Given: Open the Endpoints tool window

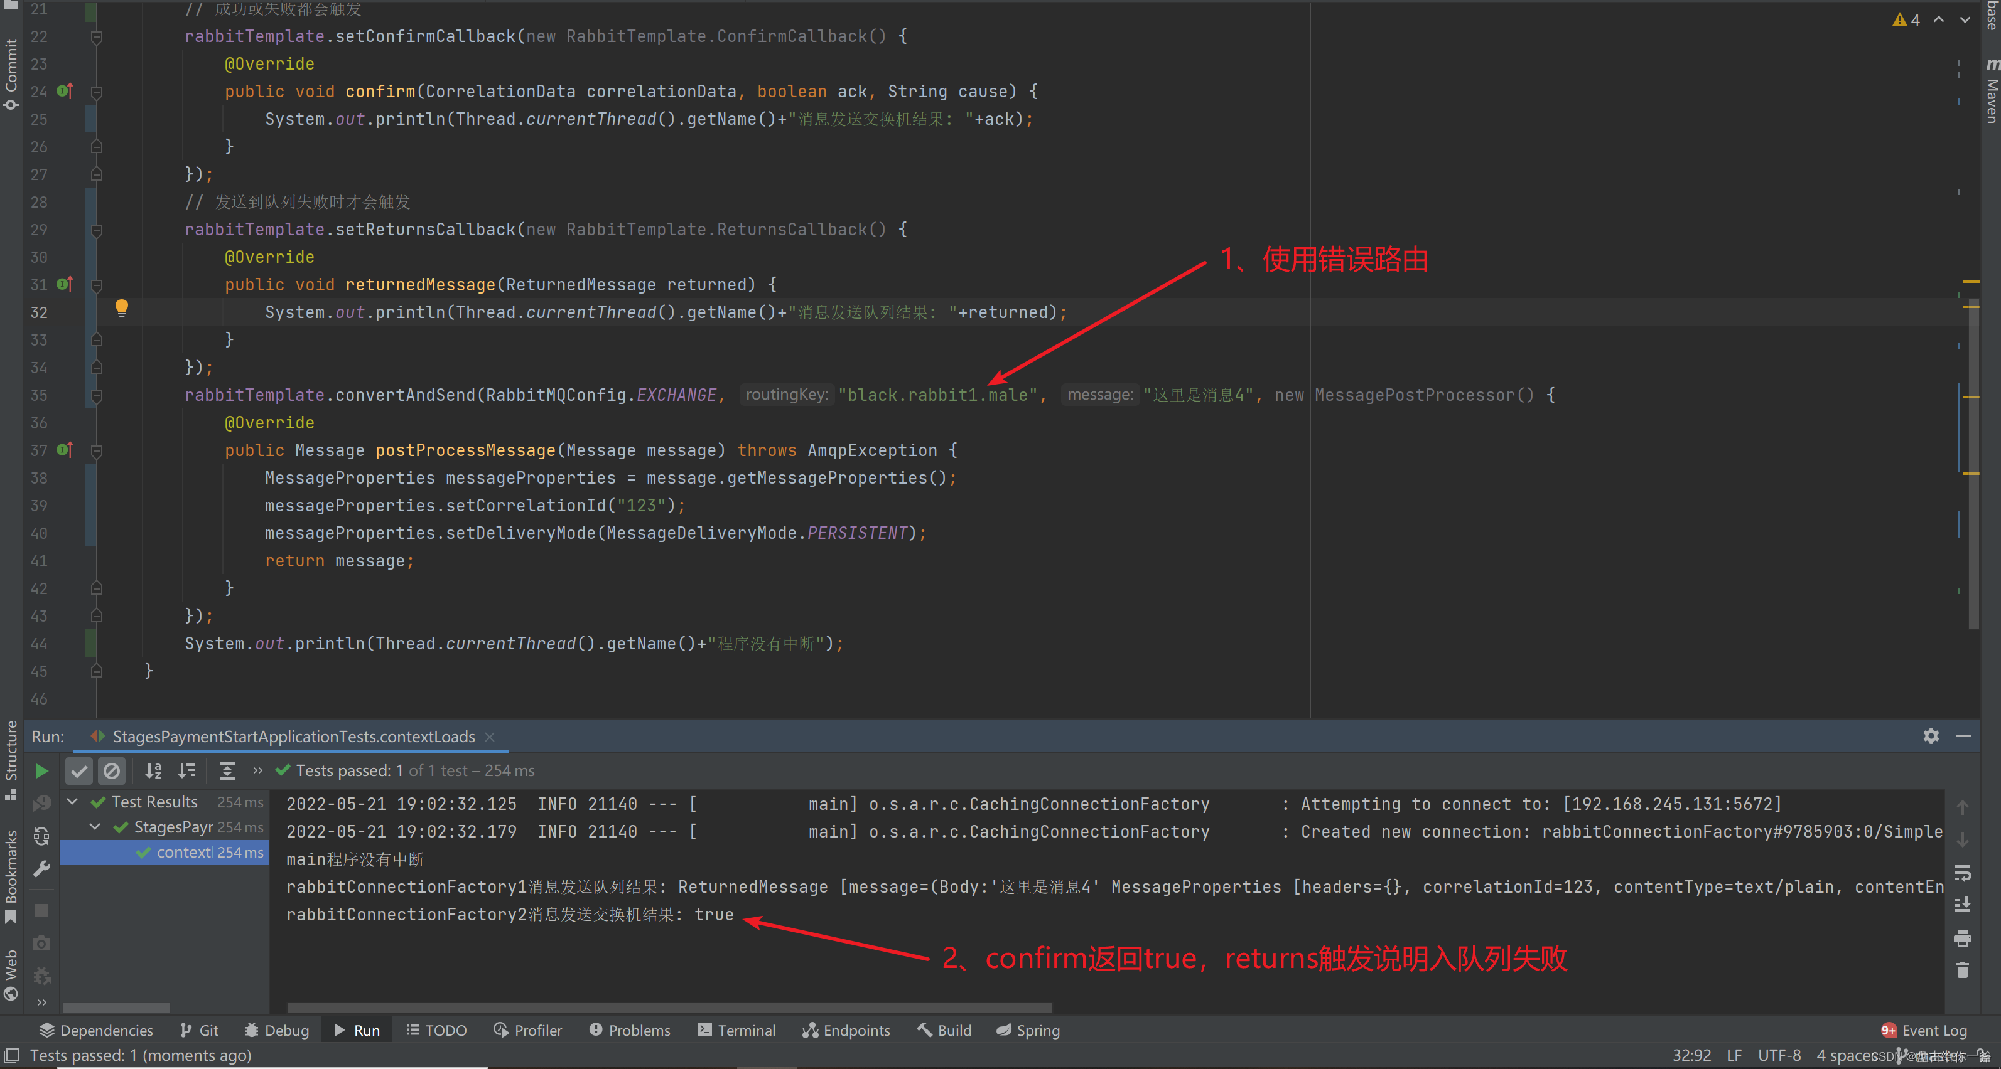Looking at the screenshot, I should [846, 1030].
